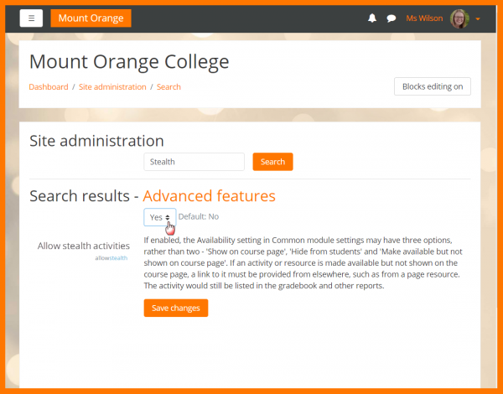Open the hamburger side menu
Viewport: 503px width, 394px height.
click(31, 18)
